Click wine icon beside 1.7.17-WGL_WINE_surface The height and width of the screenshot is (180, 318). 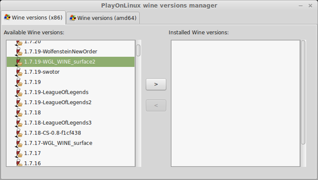19,143
